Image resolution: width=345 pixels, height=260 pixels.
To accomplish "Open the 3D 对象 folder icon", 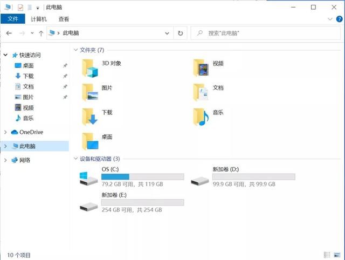I will click(x=90, y=69).
